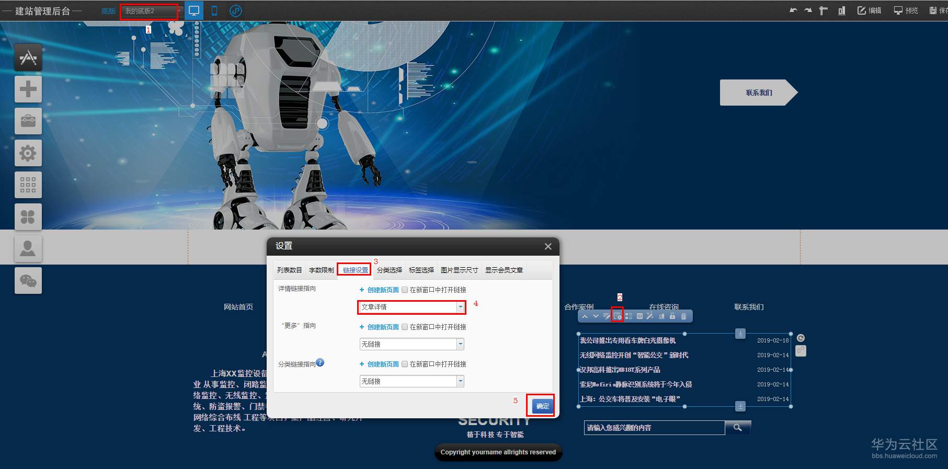Click the edit-content pencil icon in component toolbar
948x469 pixels.
tap(607, 316)
